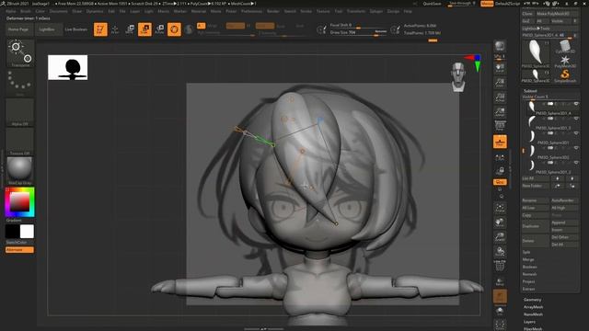
Task: Click the Actual size icon
Action: [x=500, y=97]
